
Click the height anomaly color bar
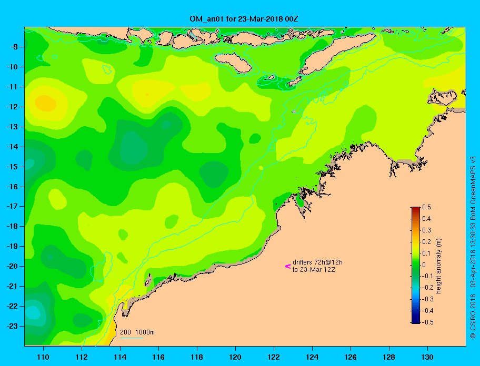416,265
